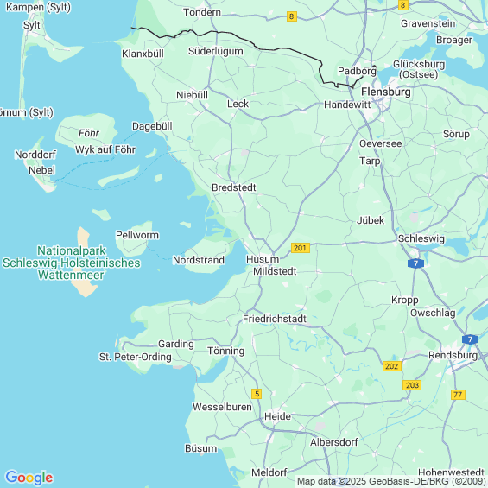Select the Wyk auf Föhr label
Screen dimensions: 488x488
click(x=105, y=149)
